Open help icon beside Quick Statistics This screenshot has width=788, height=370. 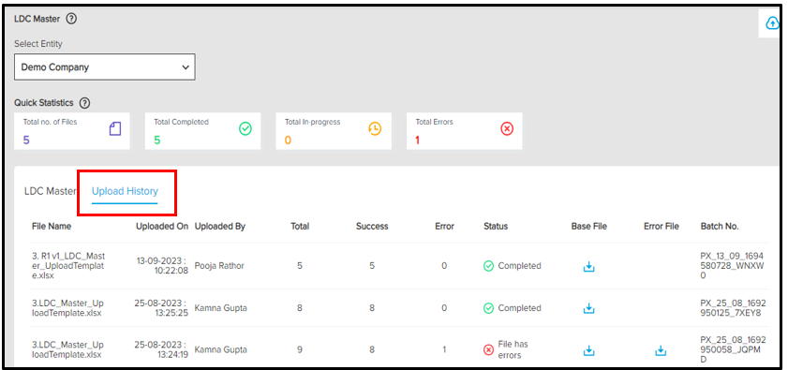click(85, 103)
